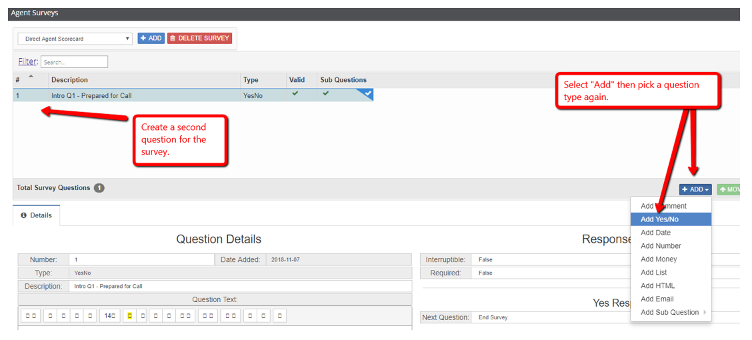Open the font size 14 dropdown in editor toolbar
Screen dimensions: 752x340
[110, 316]
